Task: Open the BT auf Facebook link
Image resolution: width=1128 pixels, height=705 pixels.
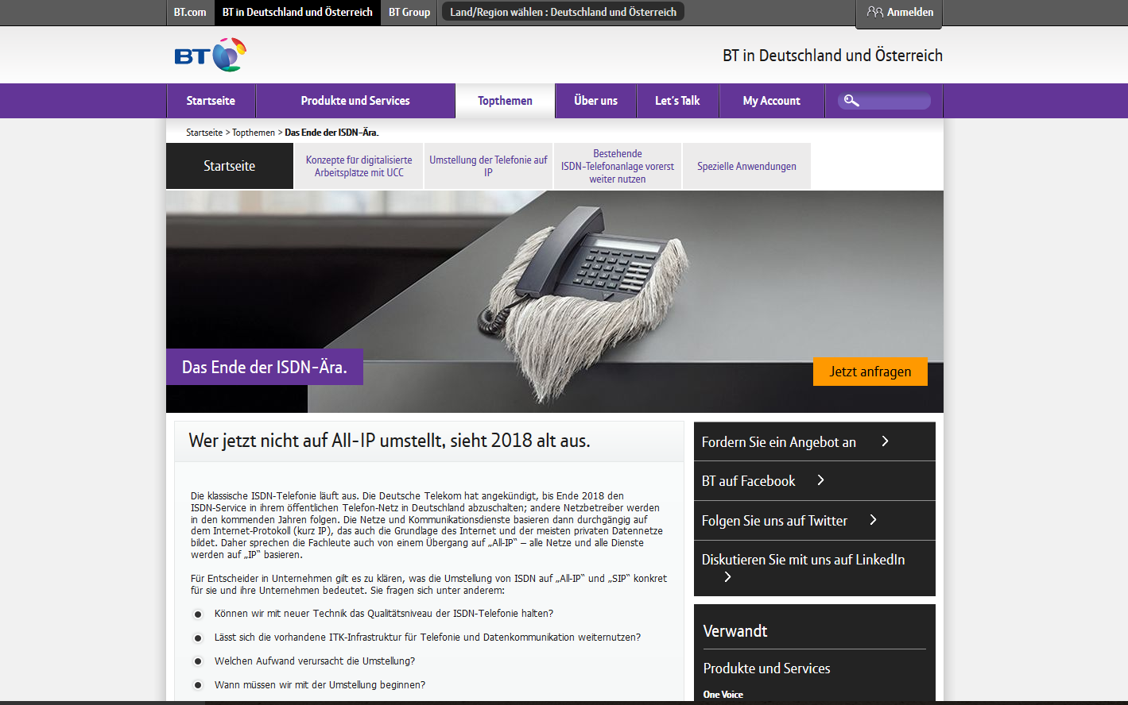Action: pyautogui.click(x=748, y=481)
